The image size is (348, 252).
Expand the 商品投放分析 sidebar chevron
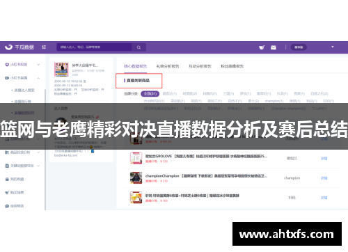coord(38,152)
